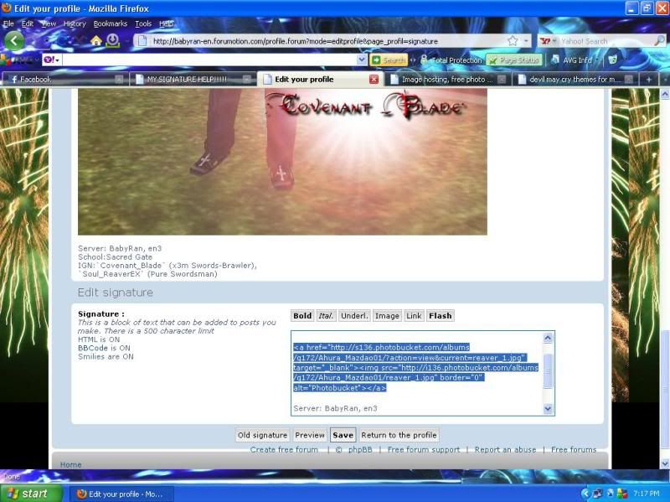
Task: Open the Bookmarks menu
Action: [111, 24]
